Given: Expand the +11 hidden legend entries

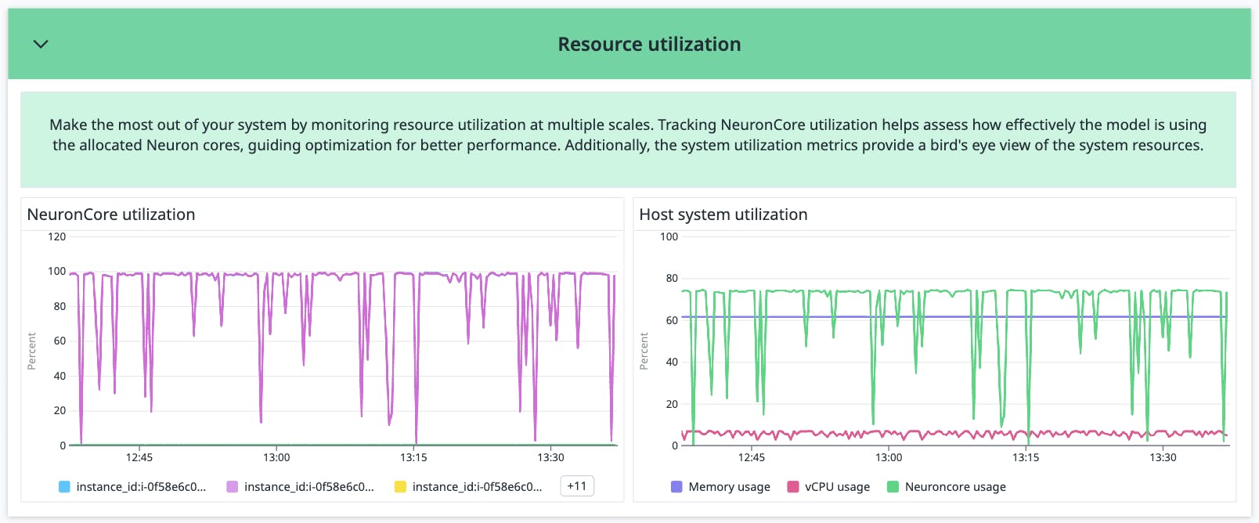Looking at the screenshot, I should click(577, 486).
